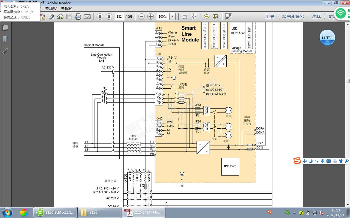This screenshot has height=218, width=350.
Task: Click the read mode expand icon
Action: click(x=229, y=17)
